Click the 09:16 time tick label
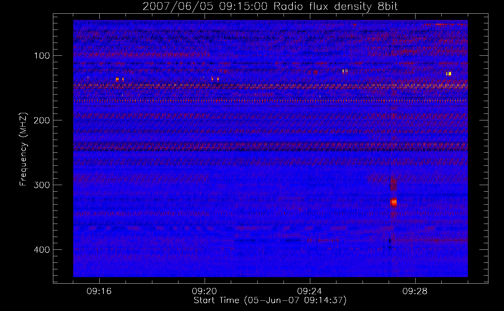 click(99, 291)
